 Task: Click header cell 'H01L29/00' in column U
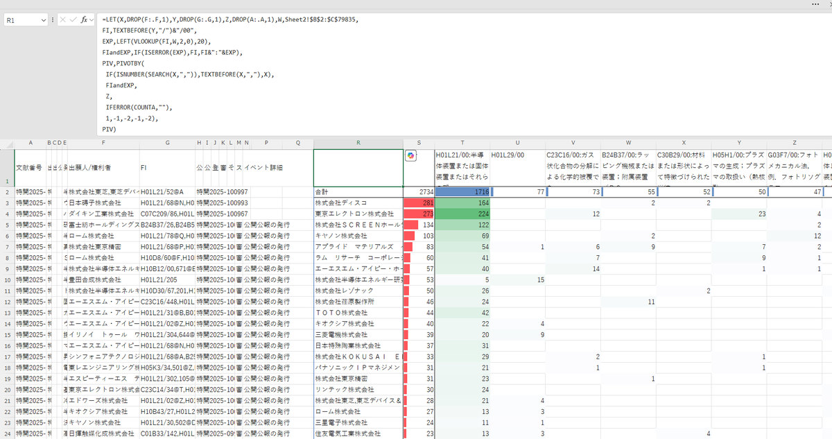pyautogui.click(x=517, y=168)
